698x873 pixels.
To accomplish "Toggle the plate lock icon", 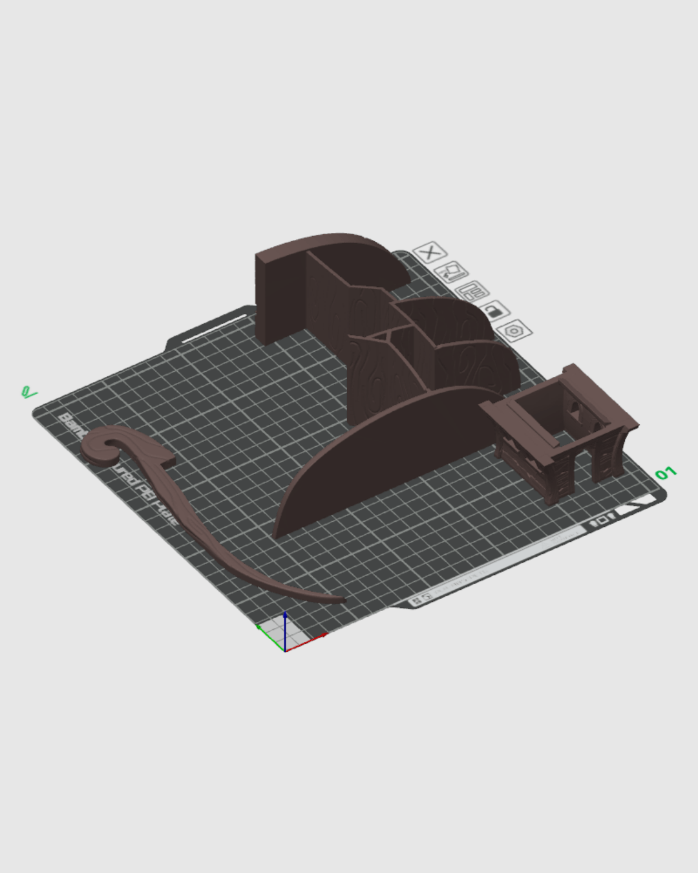I will [x=494, y=311].
